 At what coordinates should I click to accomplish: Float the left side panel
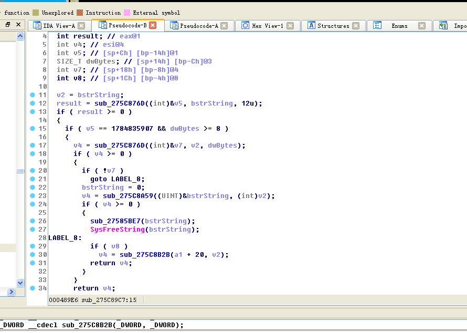coord(8,25)
